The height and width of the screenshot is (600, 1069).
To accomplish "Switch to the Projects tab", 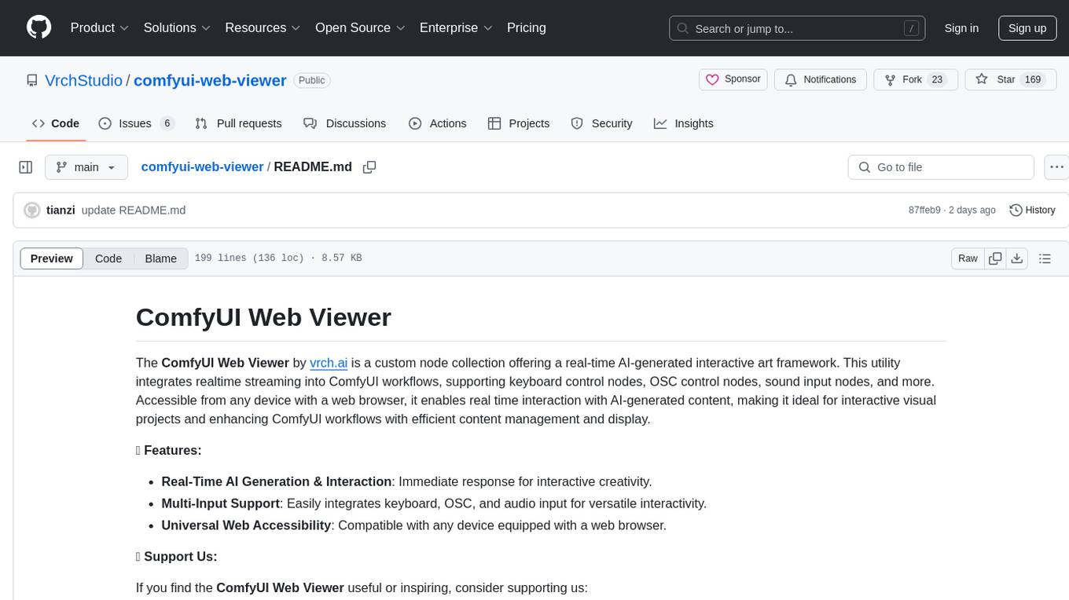I will (x=519, y=123).
